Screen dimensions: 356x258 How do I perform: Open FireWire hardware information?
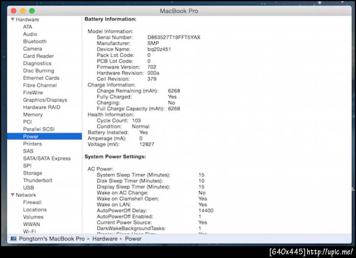(33, 92)
